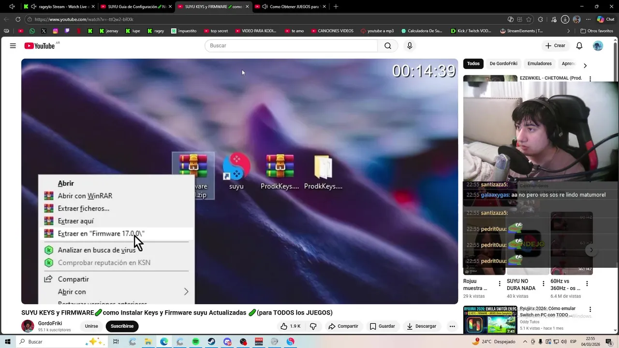619x348 pixels.
Task: Reload the page with the refresh button
Action: point(18,19)
